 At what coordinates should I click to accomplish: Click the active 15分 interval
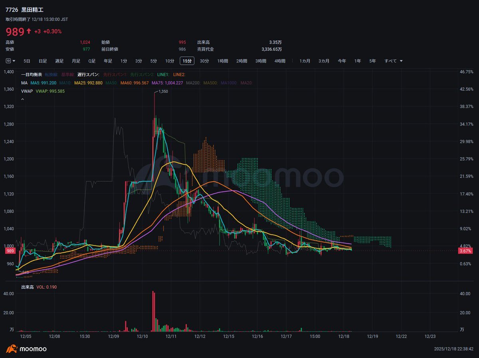[187, 61]
